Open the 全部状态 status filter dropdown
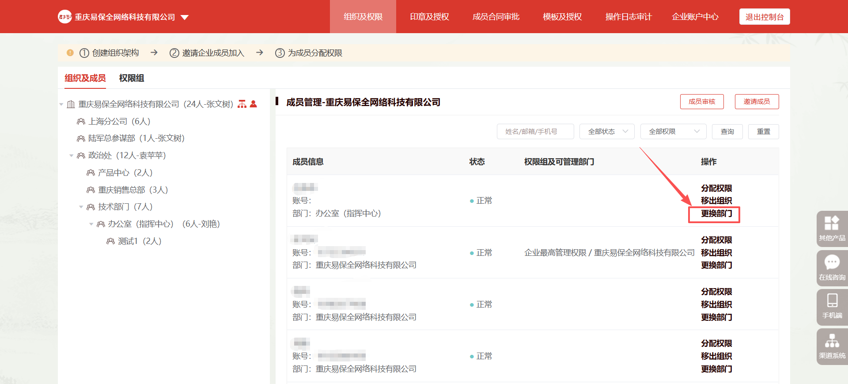Image resolution: width=848 pixels, height=384 pixels. pos(607,132)
